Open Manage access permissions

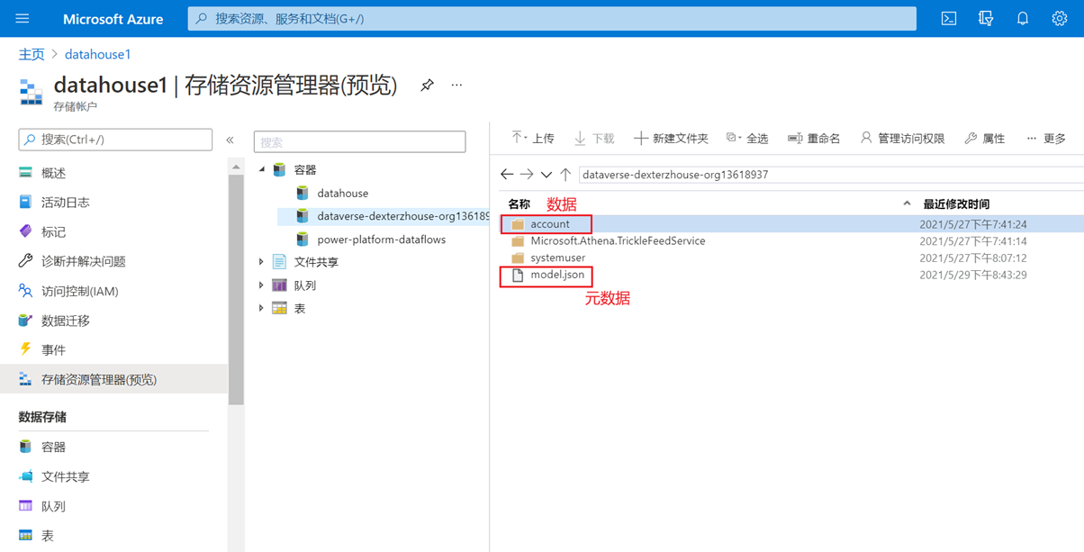click(902, 138)
